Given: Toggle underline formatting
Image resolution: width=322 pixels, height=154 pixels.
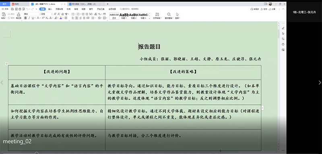Looking at the screenshot, I should pos(33,18).
